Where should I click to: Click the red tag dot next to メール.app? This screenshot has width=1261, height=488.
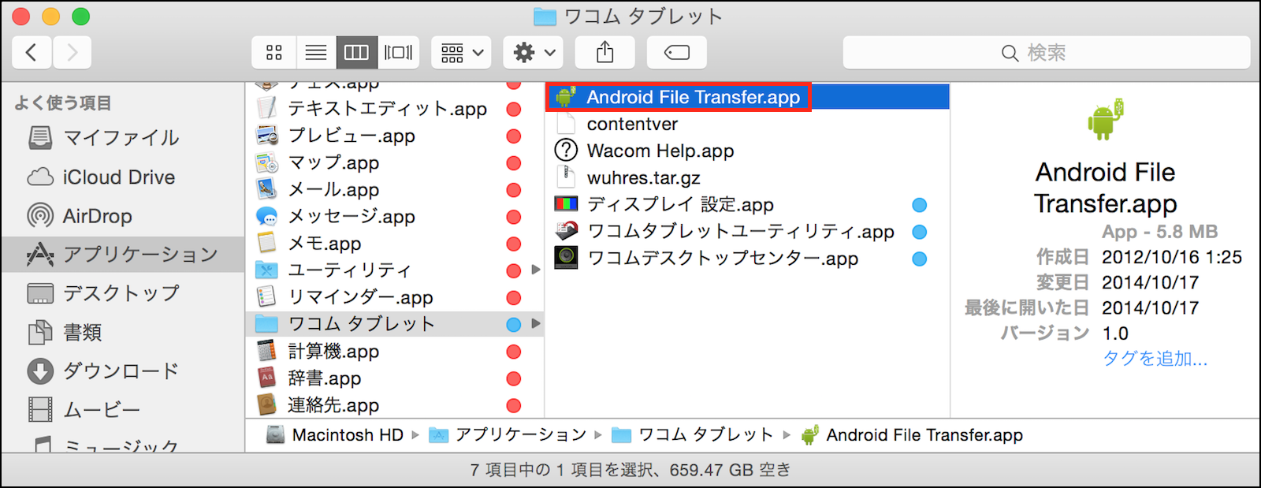pos(514,190)
